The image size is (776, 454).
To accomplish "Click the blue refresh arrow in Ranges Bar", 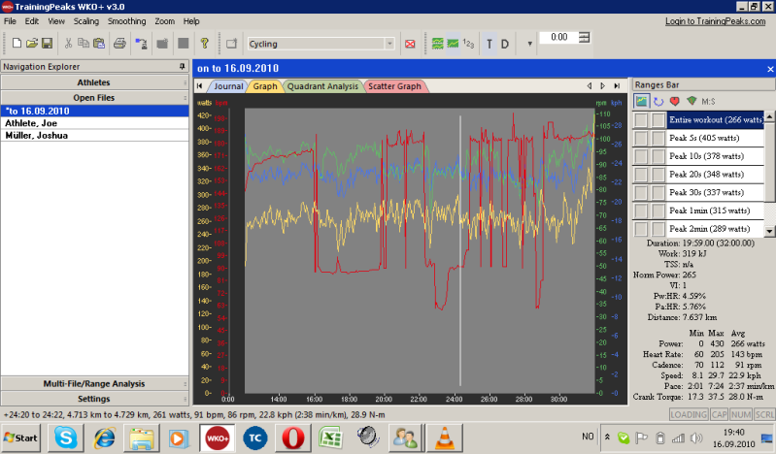I will tap(658, 101).
